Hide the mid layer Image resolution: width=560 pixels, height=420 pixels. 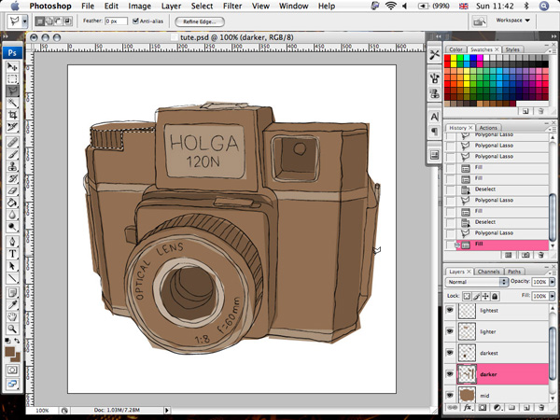click(450, 396)
